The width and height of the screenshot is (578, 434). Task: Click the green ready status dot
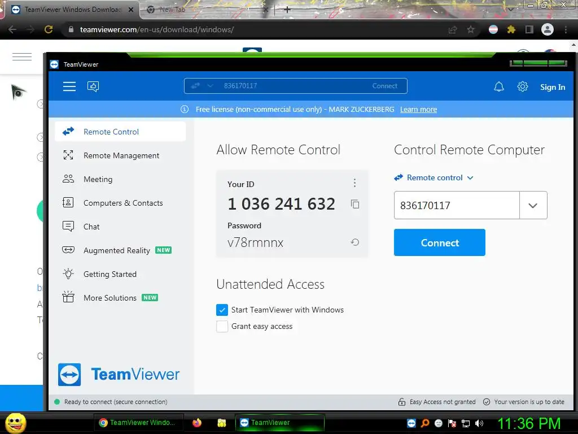pyautogui.click(x=57, y=402)
